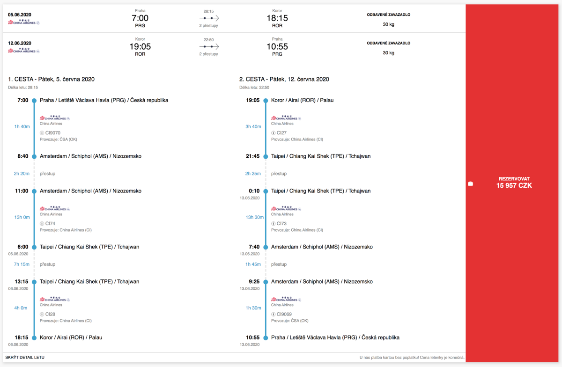Screen dimensions: 562x367
Task: Click info icon next to flight CI73
Action: coord(273,224)
